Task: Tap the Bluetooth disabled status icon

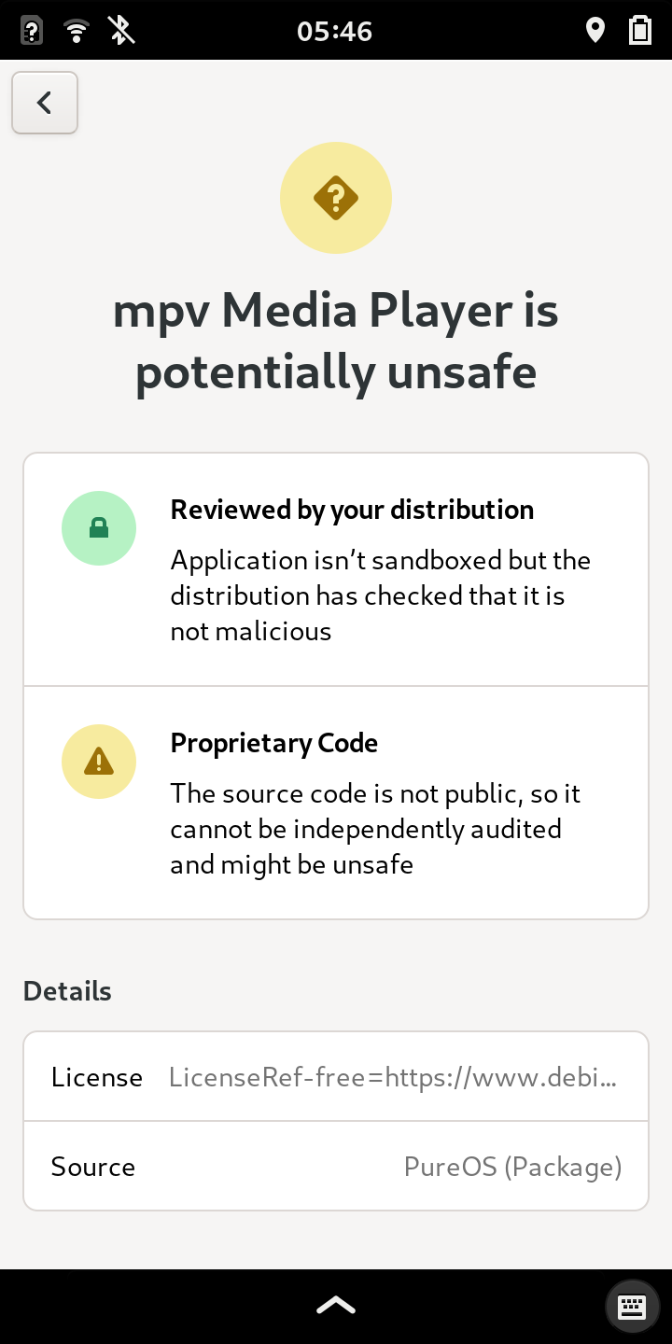Action: (x=121, y=31)
